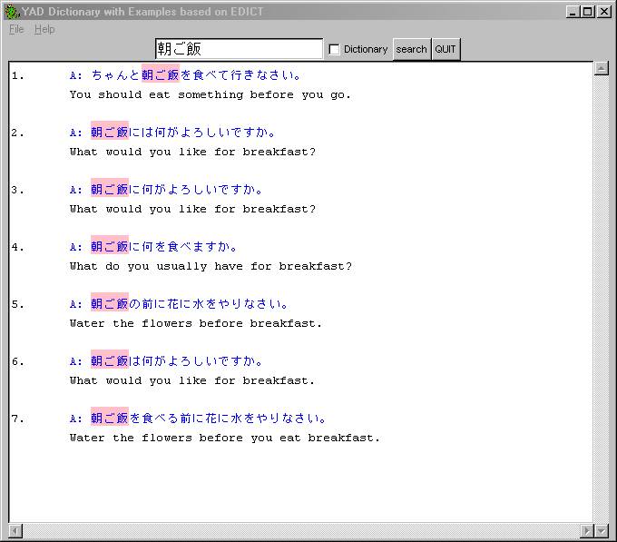Click the horizontal scrollbar left arrow
This screenshot has width=617, height=542.
click(15, 531)
